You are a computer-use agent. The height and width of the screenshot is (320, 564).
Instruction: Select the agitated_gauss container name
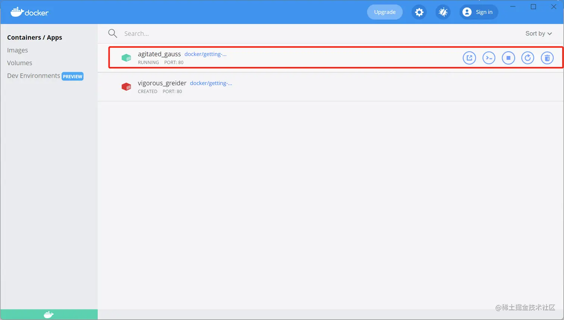coord(159,54)
